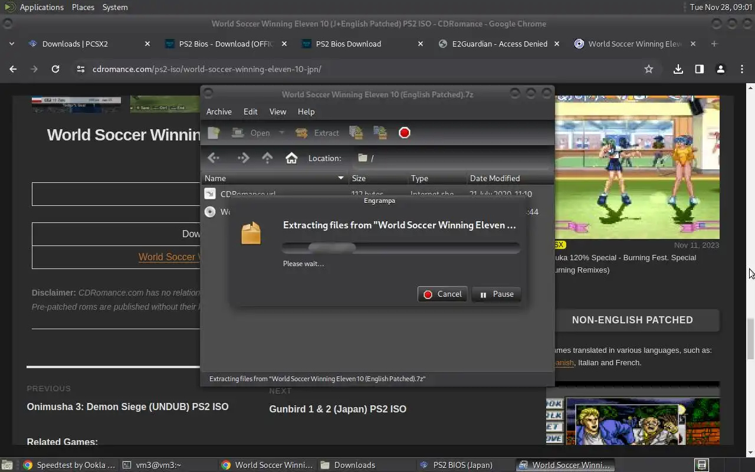Click the Add folder icon in Engrampa
Viewport: 755px width, 472px height.
tap(380, 133)
